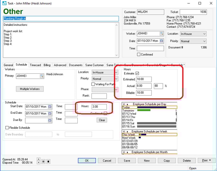Open the Start Date calendar picker
The height and width of the screenshot is (171, 217).
[50, 106]
